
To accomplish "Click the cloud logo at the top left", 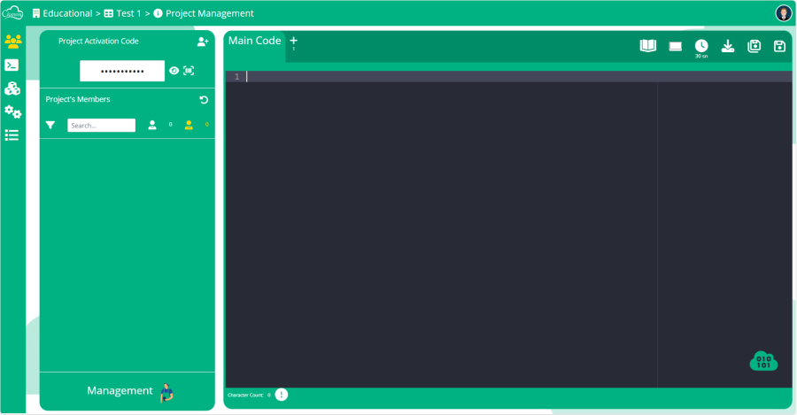I will point(12,12).
